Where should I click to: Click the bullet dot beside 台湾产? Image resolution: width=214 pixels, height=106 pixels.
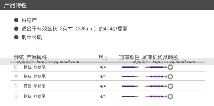click(16, 20)
